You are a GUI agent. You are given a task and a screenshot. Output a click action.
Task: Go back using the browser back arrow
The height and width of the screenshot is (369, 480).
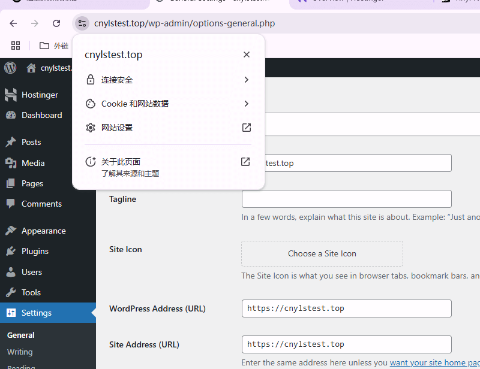coord(13,23)
